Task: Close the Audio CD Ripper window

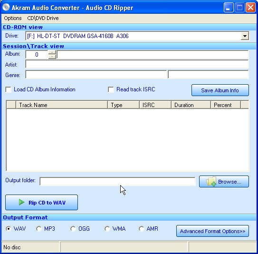Action: [250, 8]
